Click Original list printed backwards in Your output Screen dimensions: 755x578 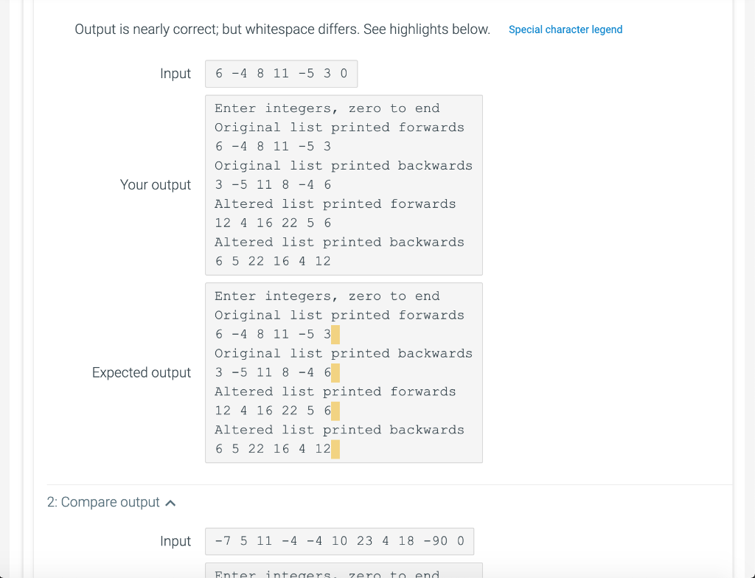344,166
